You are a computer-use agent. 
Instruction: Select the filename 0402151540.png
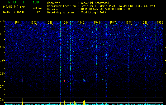13,7
